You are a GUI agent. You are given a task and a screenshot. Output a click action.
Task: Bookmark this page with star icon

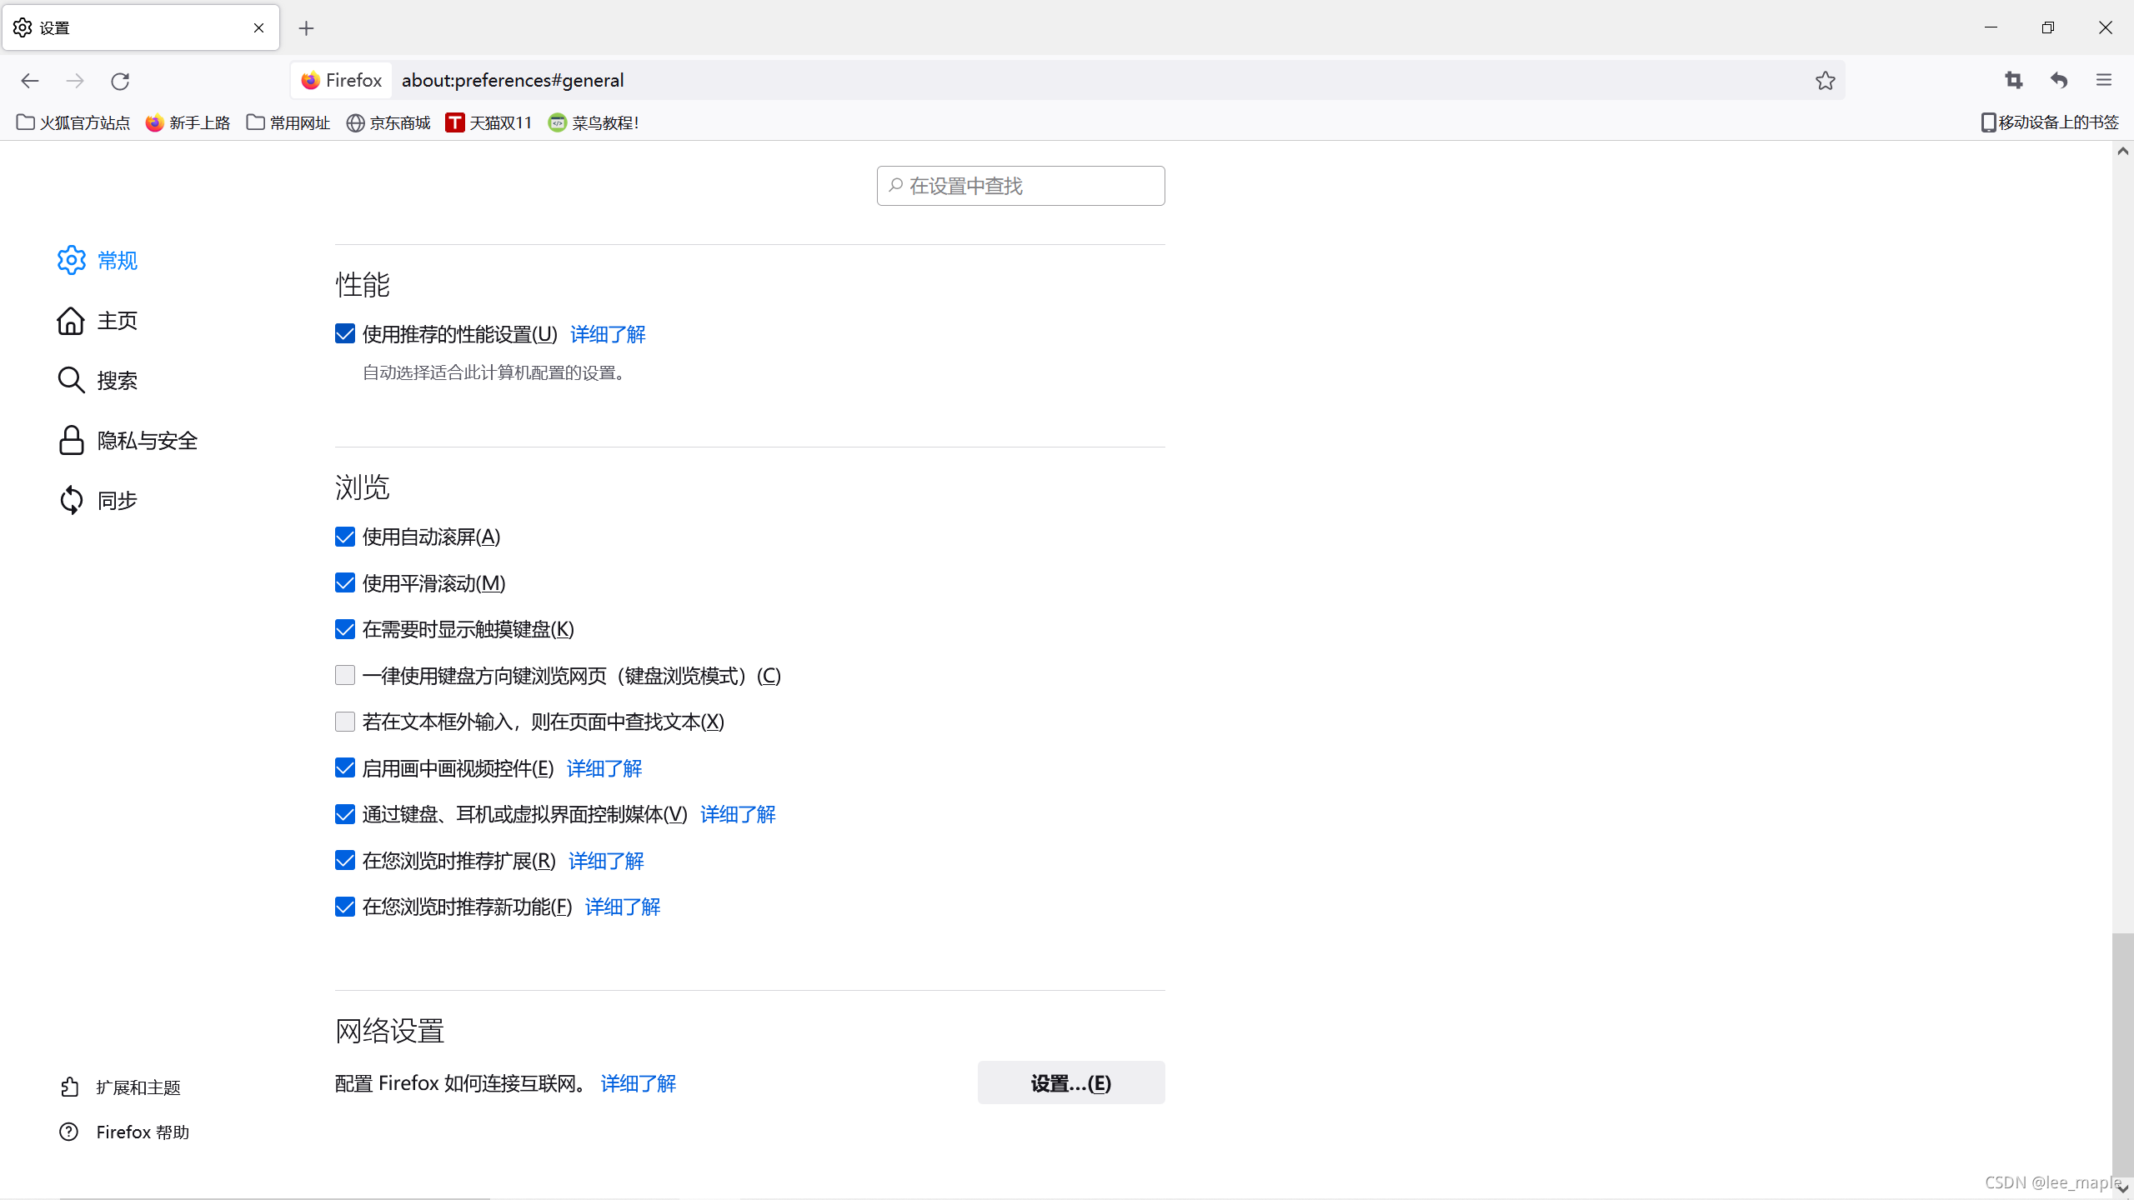click(x=1825, y=81)
